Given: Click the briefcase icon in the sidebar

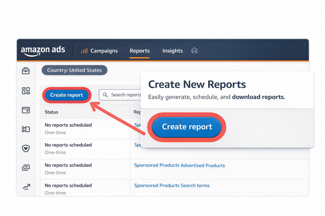Looking at the screenshot, I should coord(26,71).
